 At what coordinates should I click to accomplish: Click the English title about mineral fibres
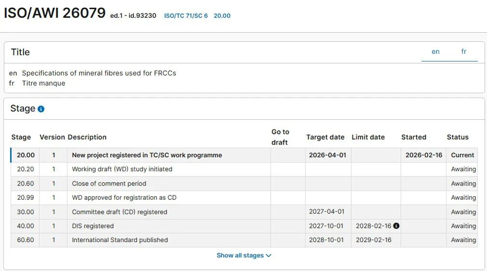point(99,74)
